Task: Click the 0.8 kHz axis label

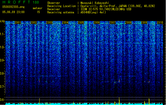Action: tap(2, 73)
